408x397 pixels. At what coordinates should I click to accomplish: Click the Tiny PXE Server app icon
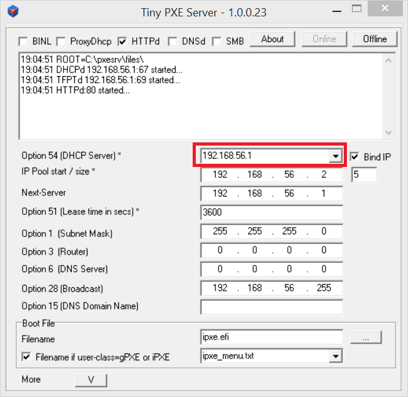13,11
